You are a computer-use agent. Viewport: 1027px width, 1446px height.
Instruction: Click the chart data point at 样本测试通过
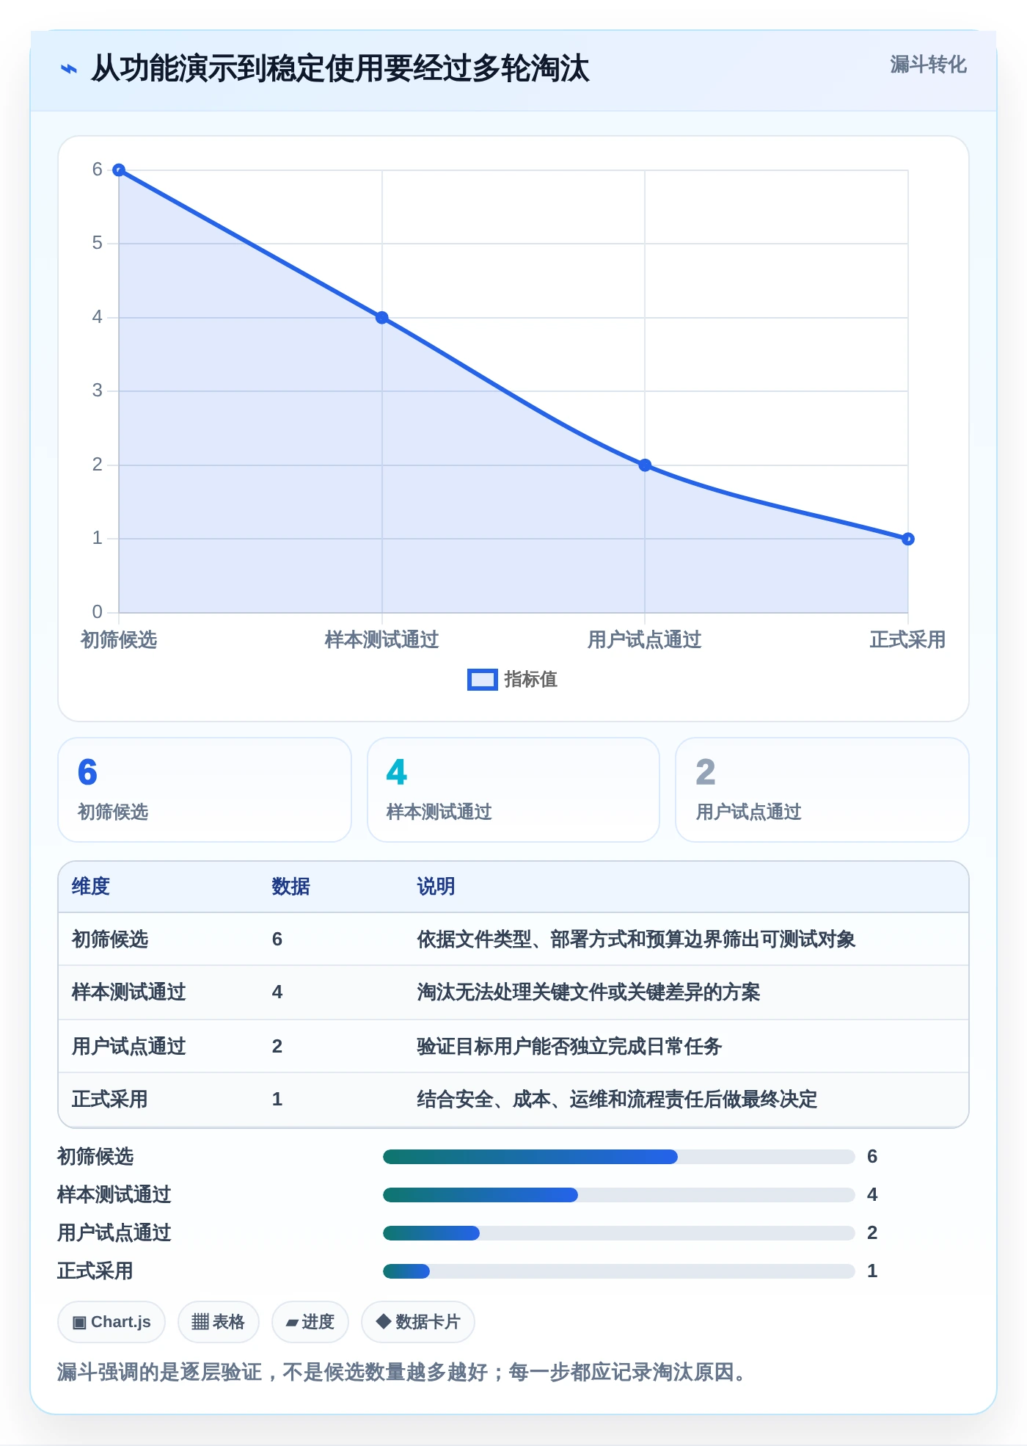click(382, 318)
